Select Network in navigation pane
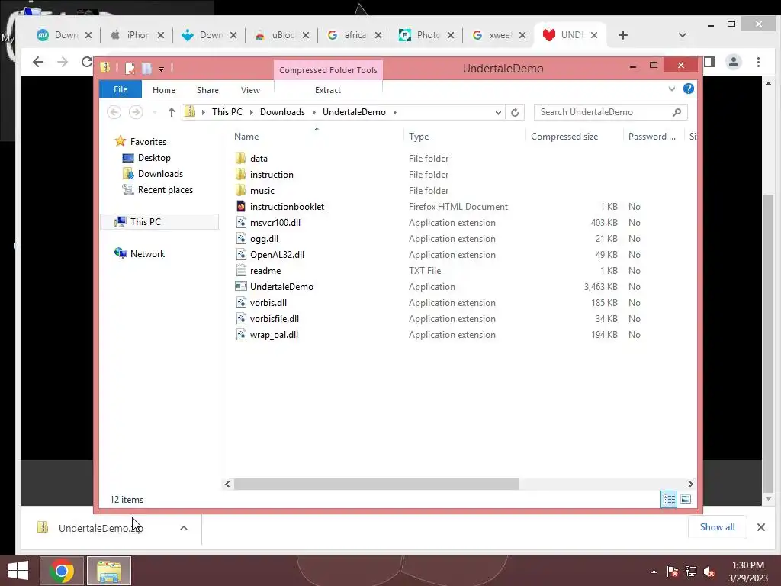This screenshot has width=781, height=586. point(147,253)
